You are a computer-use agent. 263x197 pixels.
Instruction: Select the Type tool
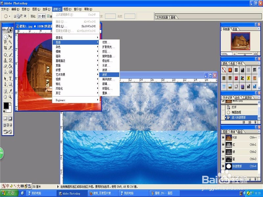[x=10, y=78]
